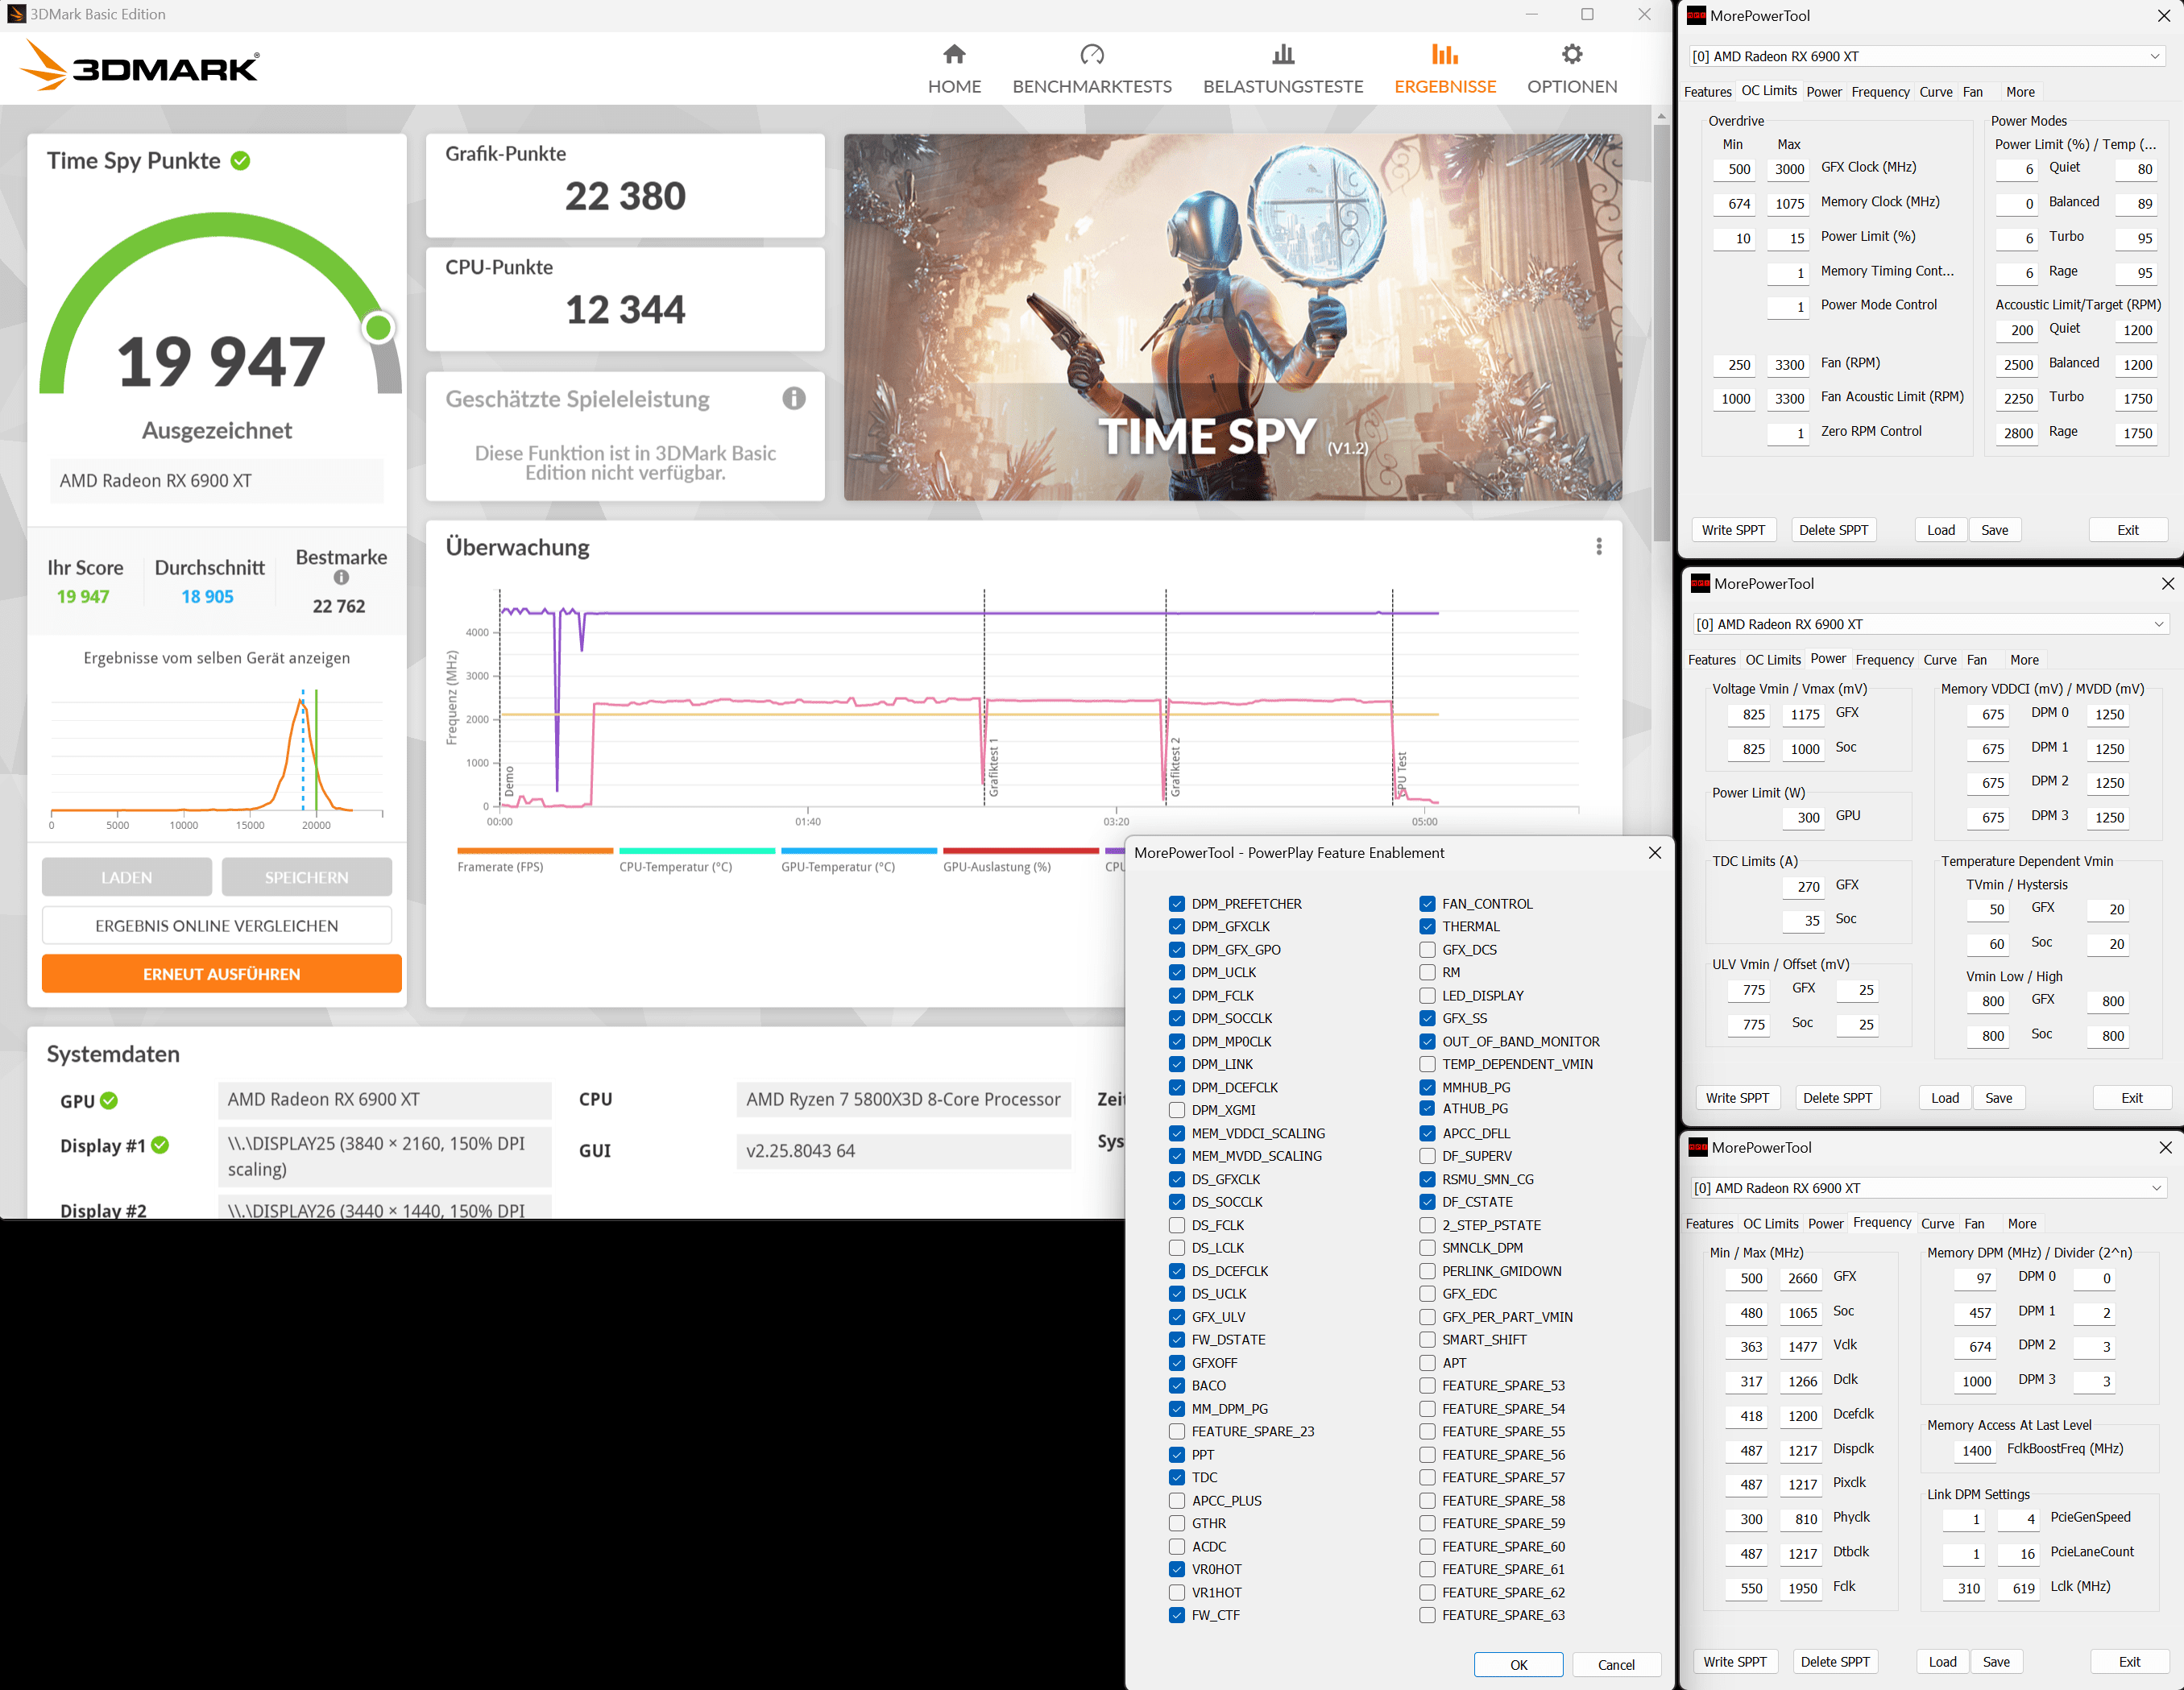The height and width of the screenshot is (1690, 2184).
Task: Click red GPU-Auslastung legend swatch
Action: (x=1021, y=851)
